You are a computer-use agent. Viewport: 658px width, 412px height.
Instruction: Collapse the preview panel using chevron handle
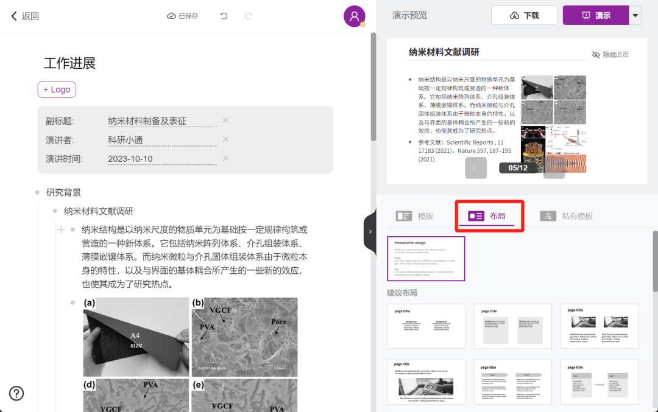coord(370,231)
